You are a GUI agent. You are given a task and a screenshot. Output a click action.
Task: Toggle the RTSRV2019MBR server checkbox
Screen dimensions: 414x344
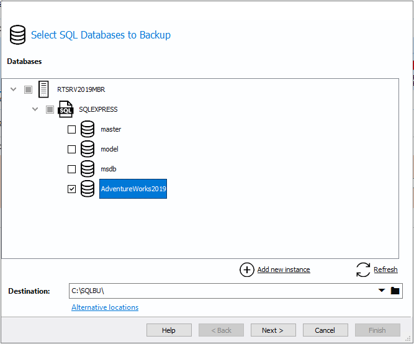point(29,89)
